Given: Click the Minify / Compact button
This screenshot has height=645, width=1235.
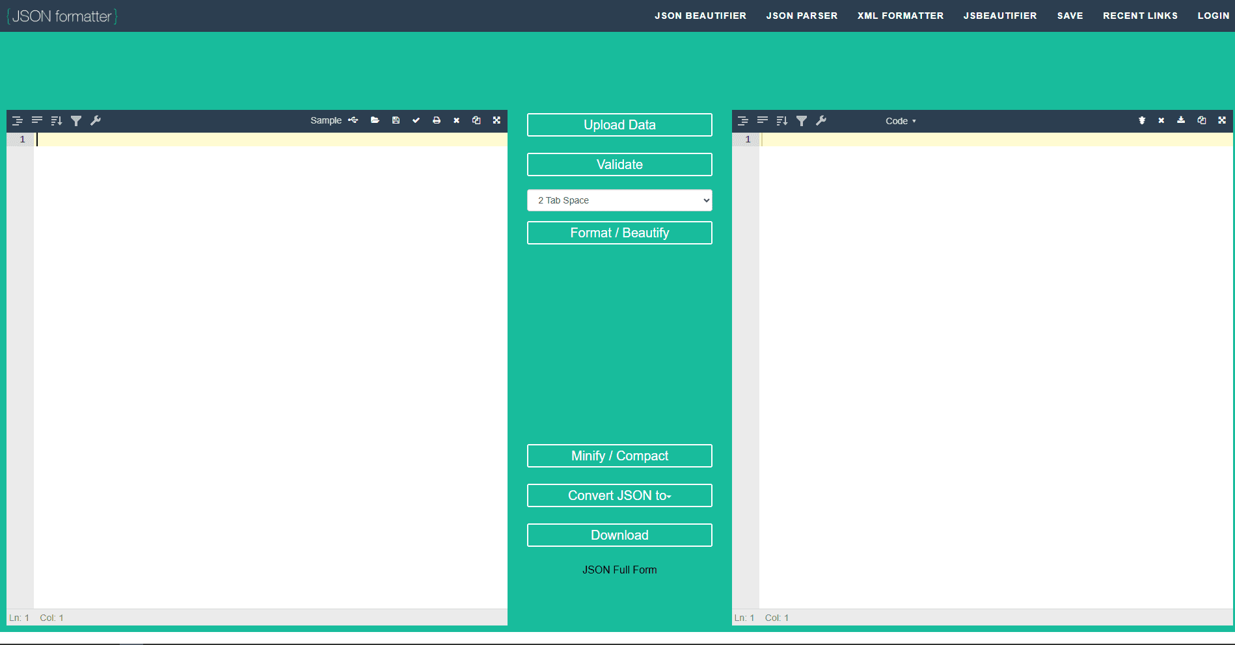Looking at the screenshot, I should point(619,456).
